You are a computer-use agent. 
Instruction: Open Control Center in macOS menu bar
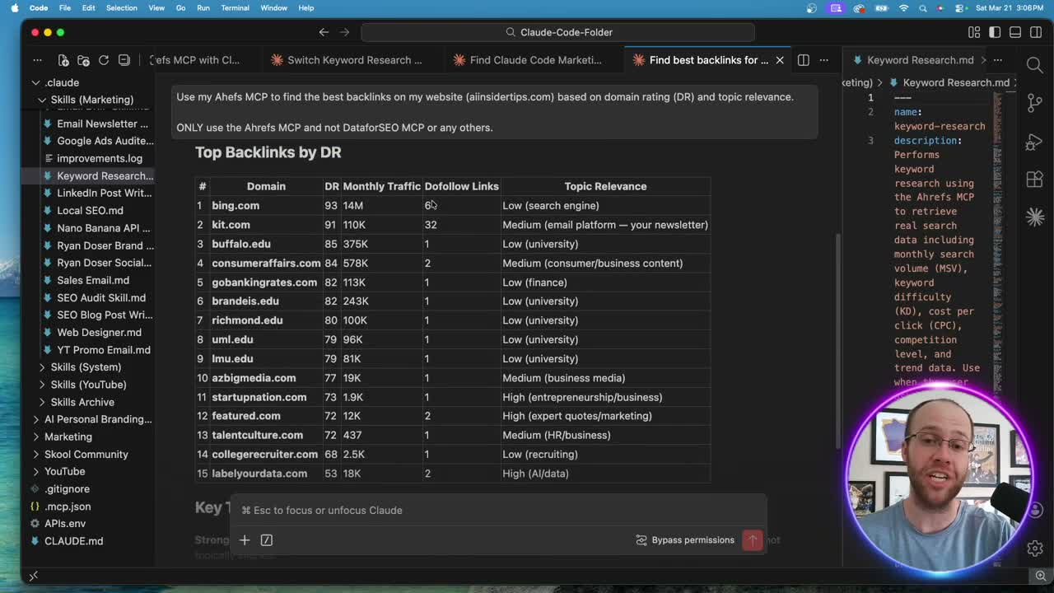[x=959, y=8]
